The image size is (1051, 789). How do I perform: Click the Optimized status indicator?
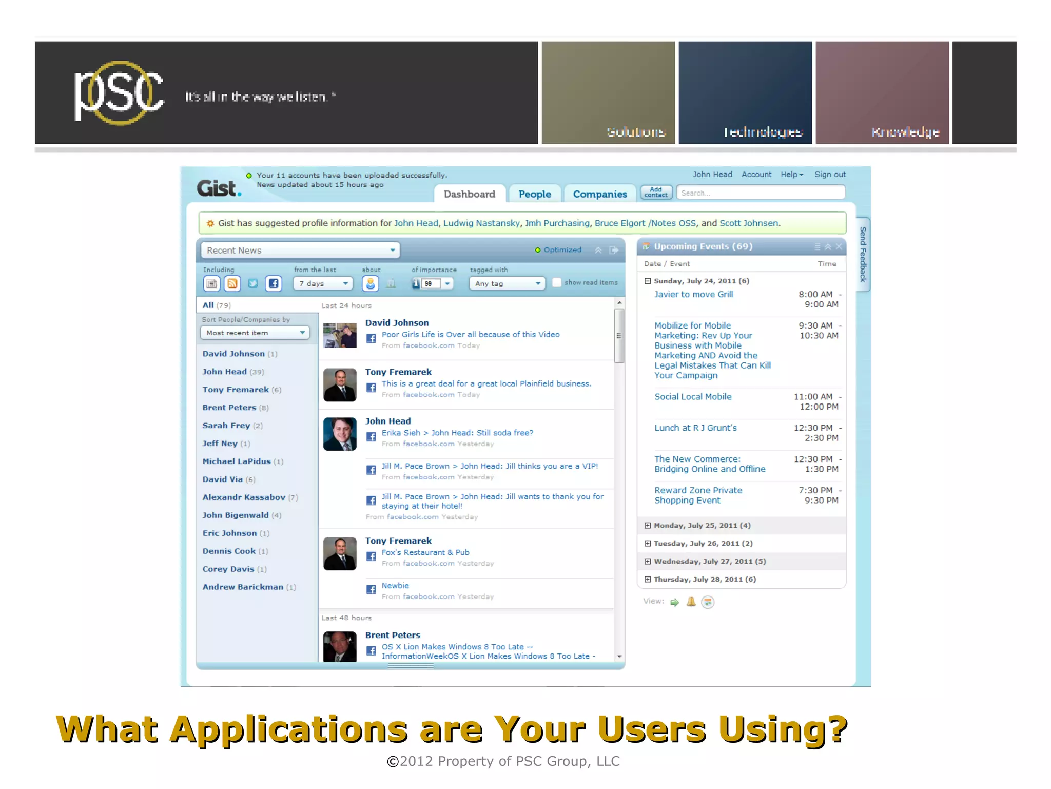[x=558, y=250]
